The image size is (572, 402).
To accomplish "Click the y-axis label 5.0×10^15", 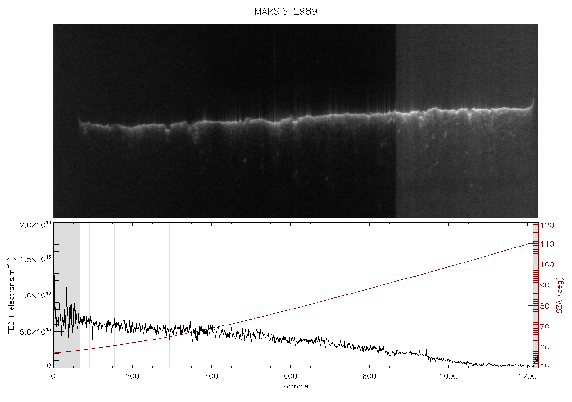I will (35, 332).
